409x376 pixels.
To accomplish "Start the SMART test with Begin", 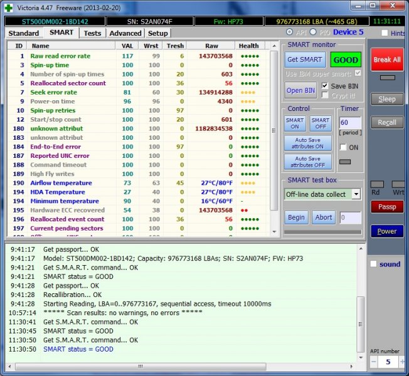I will (296, 217).
